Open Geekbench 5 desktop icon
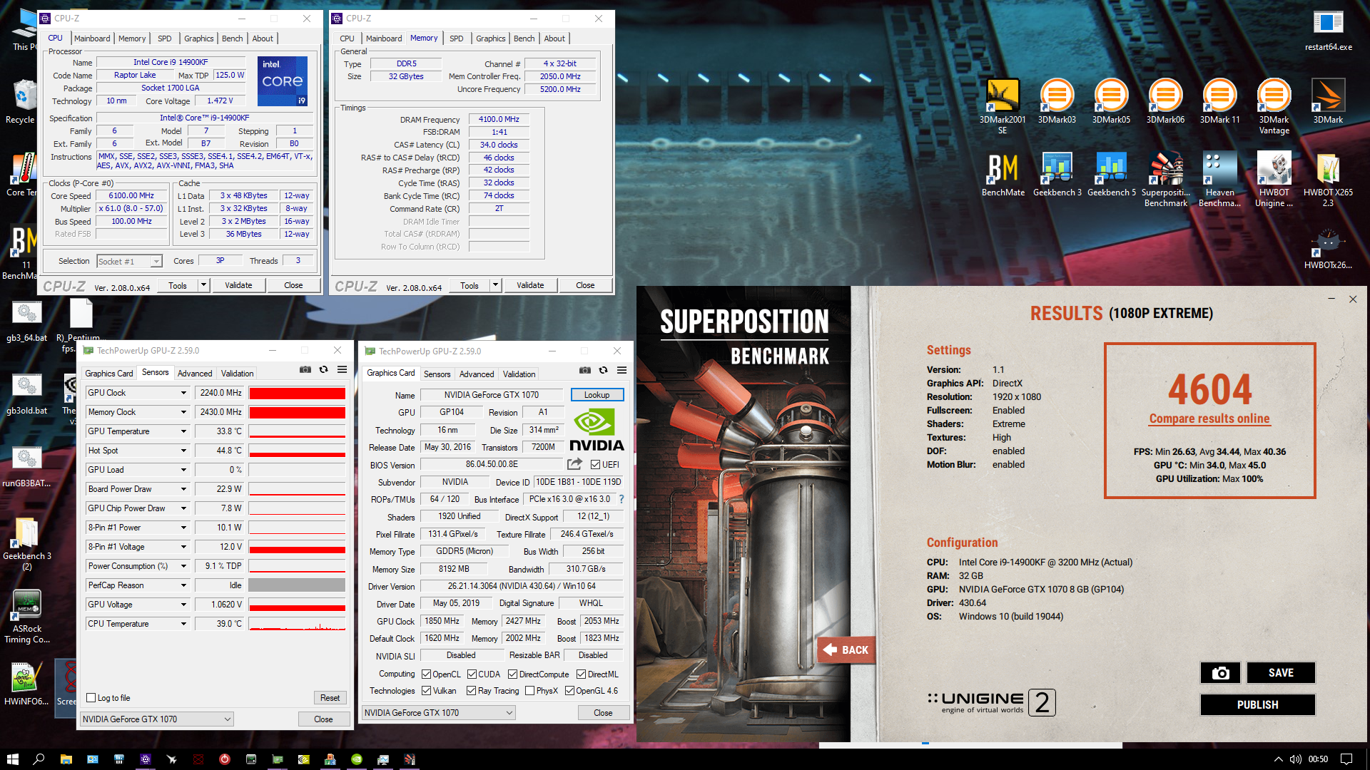This screenshot has width=1370, height=770. [1111, 175]
